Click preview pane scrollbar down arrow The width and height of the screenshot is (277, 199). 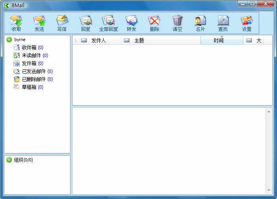(x=269, y=190)
